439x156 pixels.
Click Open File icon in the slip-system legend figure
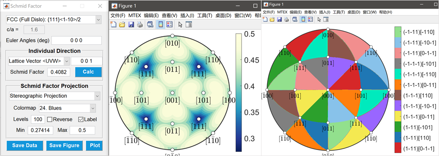(272, 19)
